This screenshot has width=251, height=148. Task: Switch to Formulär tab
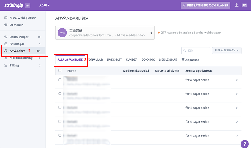tap(96, 60)
